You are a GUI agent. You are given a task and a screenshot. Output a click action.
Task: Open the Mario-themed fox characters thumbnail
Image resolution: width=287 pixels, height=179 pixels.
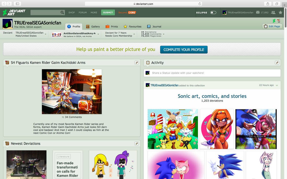tap(173, 129)
